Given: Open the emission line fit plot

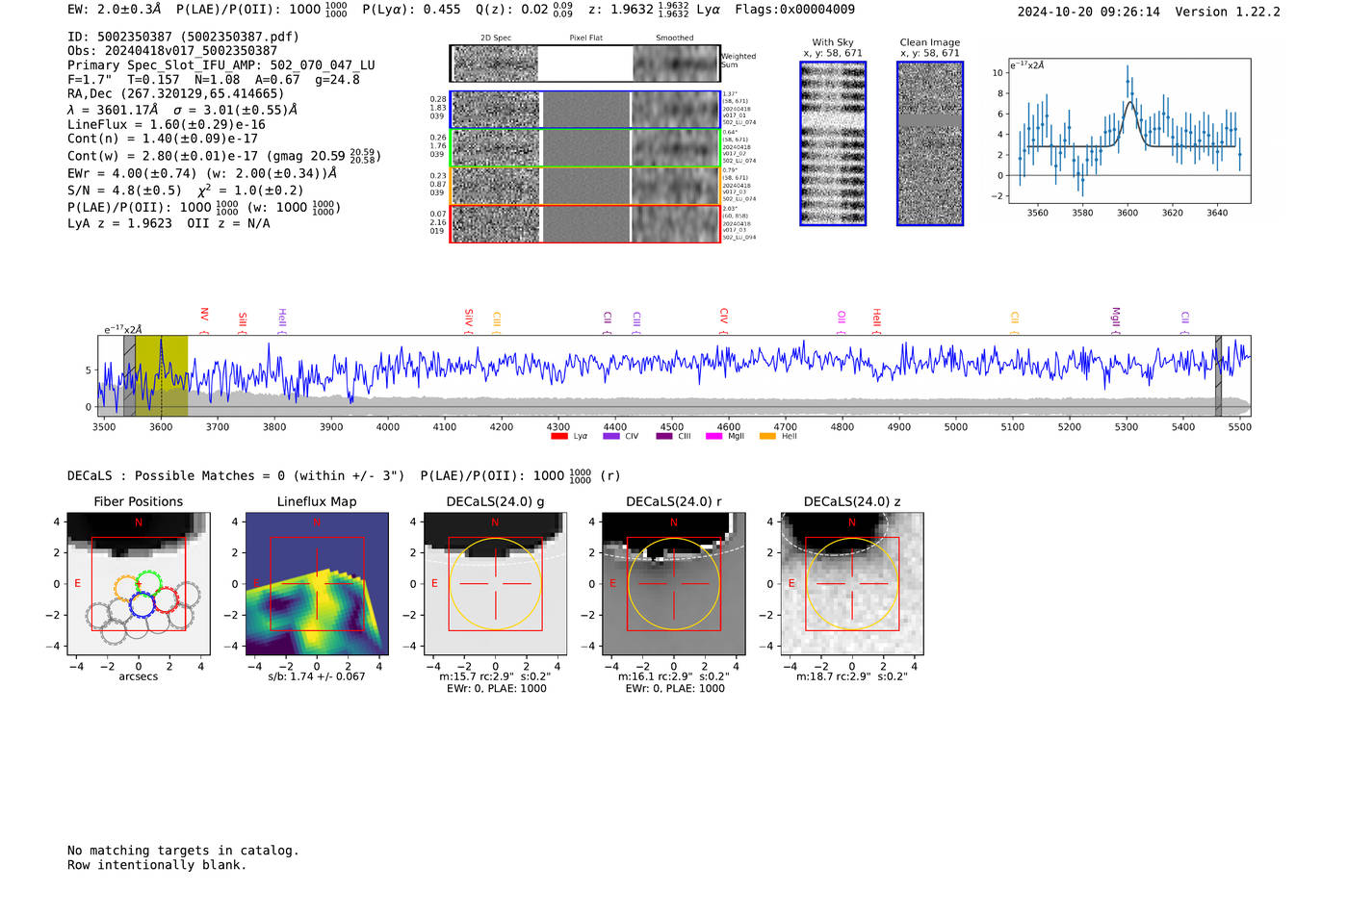Looking at the screenshot, I should (x=1128, y=131).
